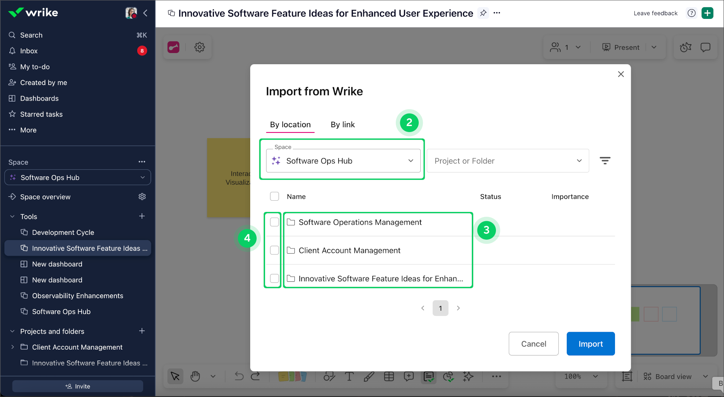
Task: Collapse the Projects and folders section
Action: (x=12, y=331)
